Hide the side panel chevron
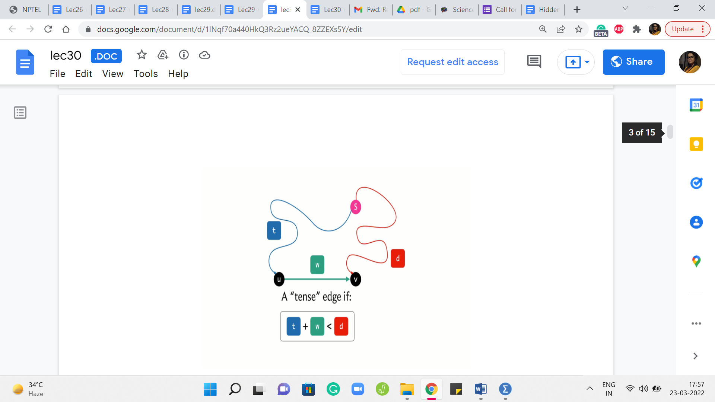 click(x=695, y=356)
